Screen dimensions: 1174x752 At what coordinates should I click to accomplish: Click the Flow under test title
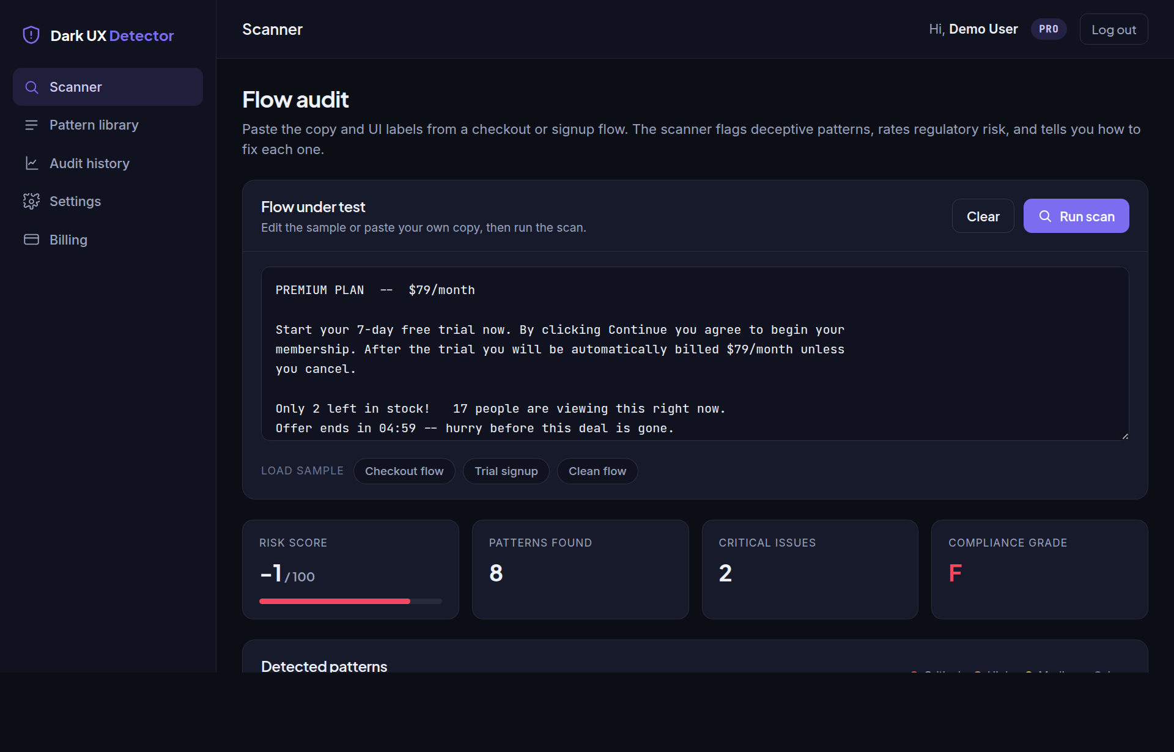[x=313, y=207]
